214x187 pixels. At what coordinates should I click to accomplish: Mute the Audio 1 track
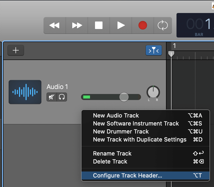pos(51,97)
